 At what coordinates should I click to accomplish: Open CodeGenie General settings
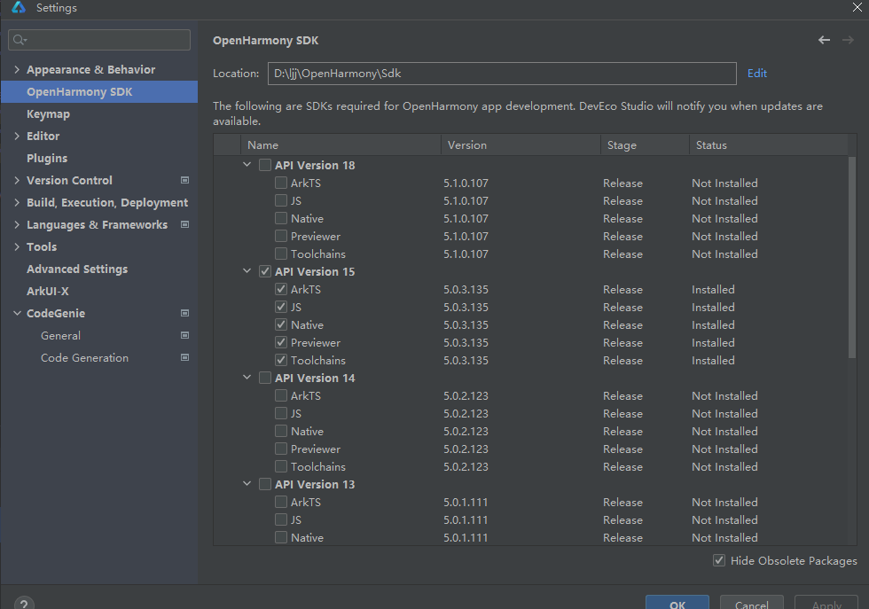tap(60, 336)
